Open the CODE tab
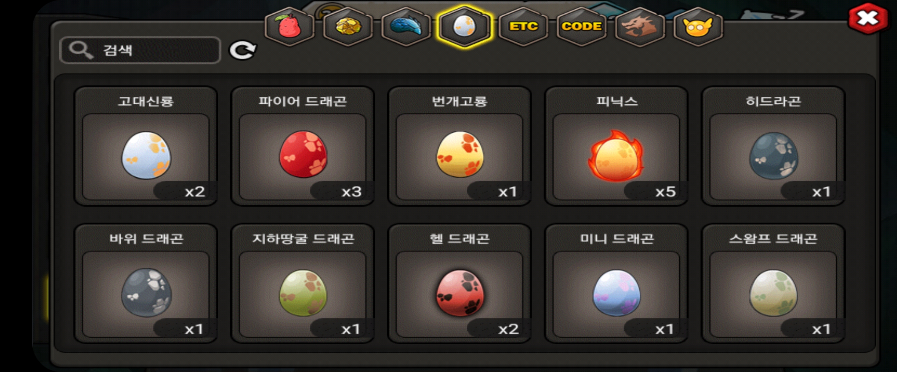Viewport: 897px width, 372px height. pyautogui.click(x=581, y=27)
